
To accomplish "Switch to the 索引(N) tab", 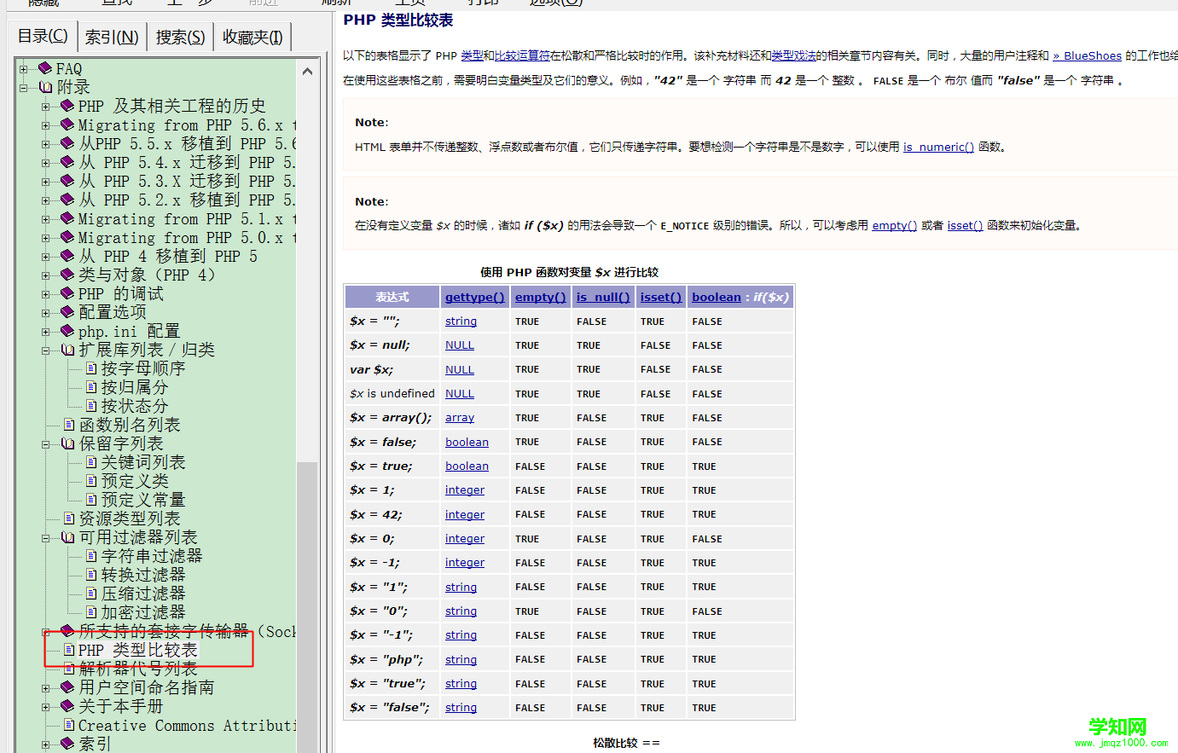I will pyautogui.click(x=112, y=37).
